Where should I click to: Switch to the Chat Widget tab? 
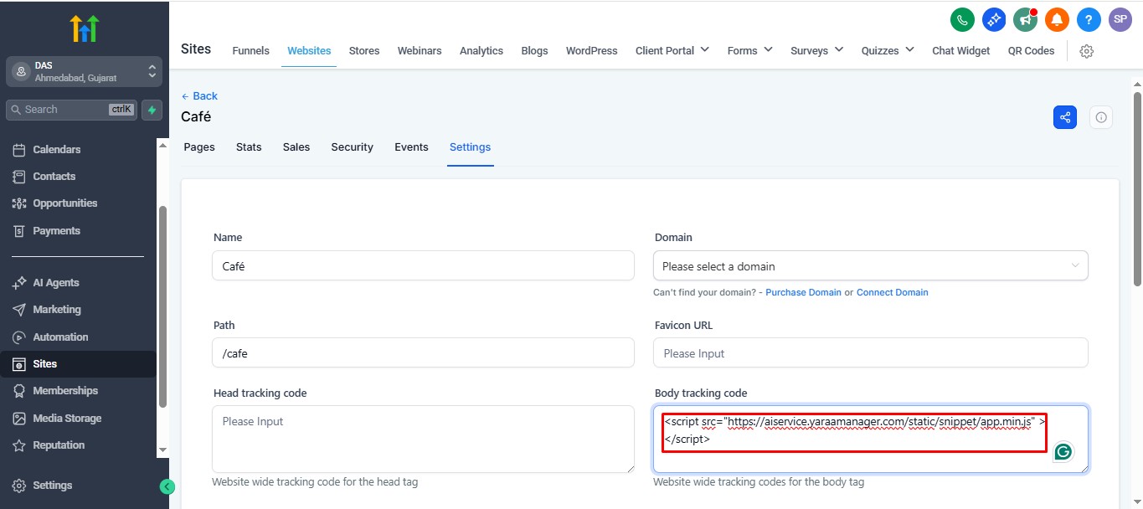960,51
